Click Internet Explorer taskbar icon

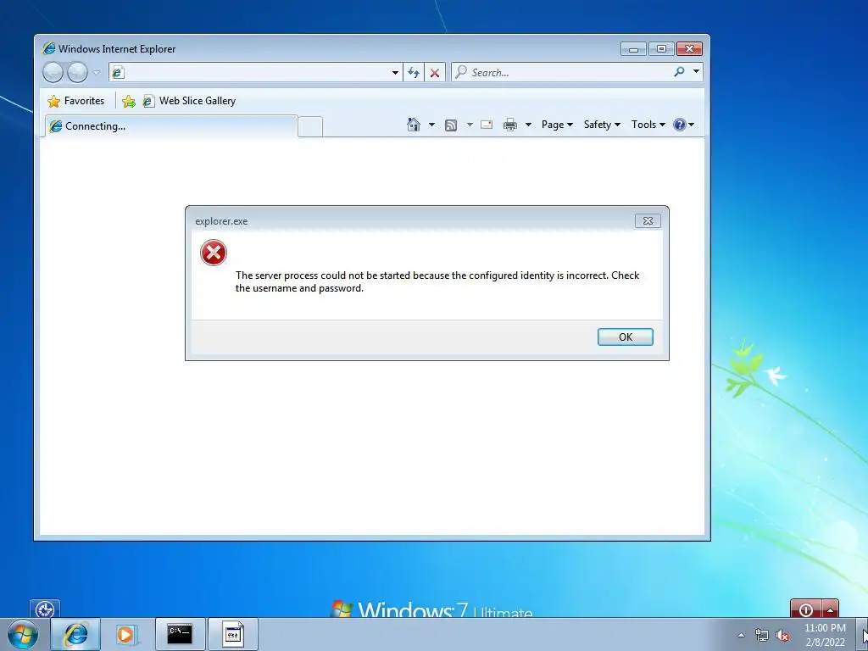click(x=75, y=634)
